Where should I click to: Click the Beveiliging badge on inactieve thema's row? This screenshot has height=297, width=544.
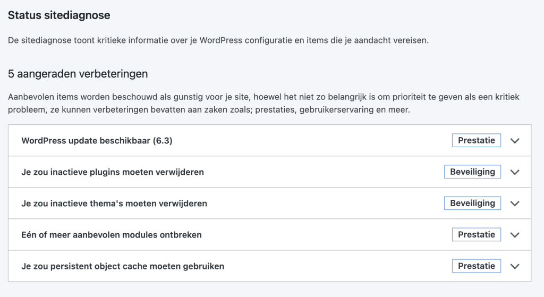pyautogui.click(x=472, y=203)
